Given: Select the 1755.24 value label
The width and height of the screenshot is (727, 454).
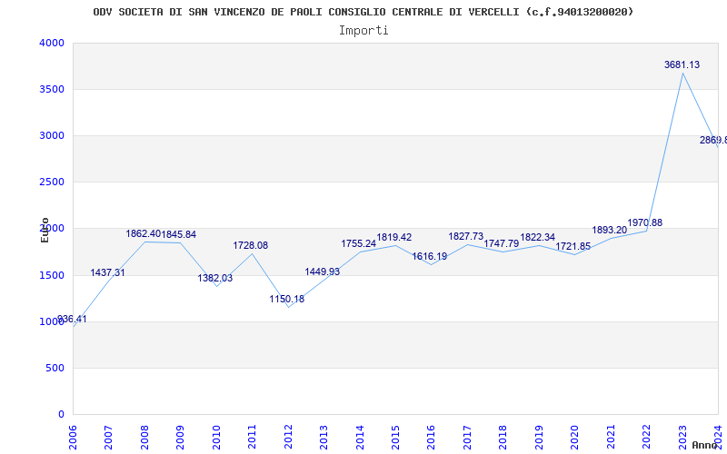Looking at the screenshot, I should click(x=358, y=243).
